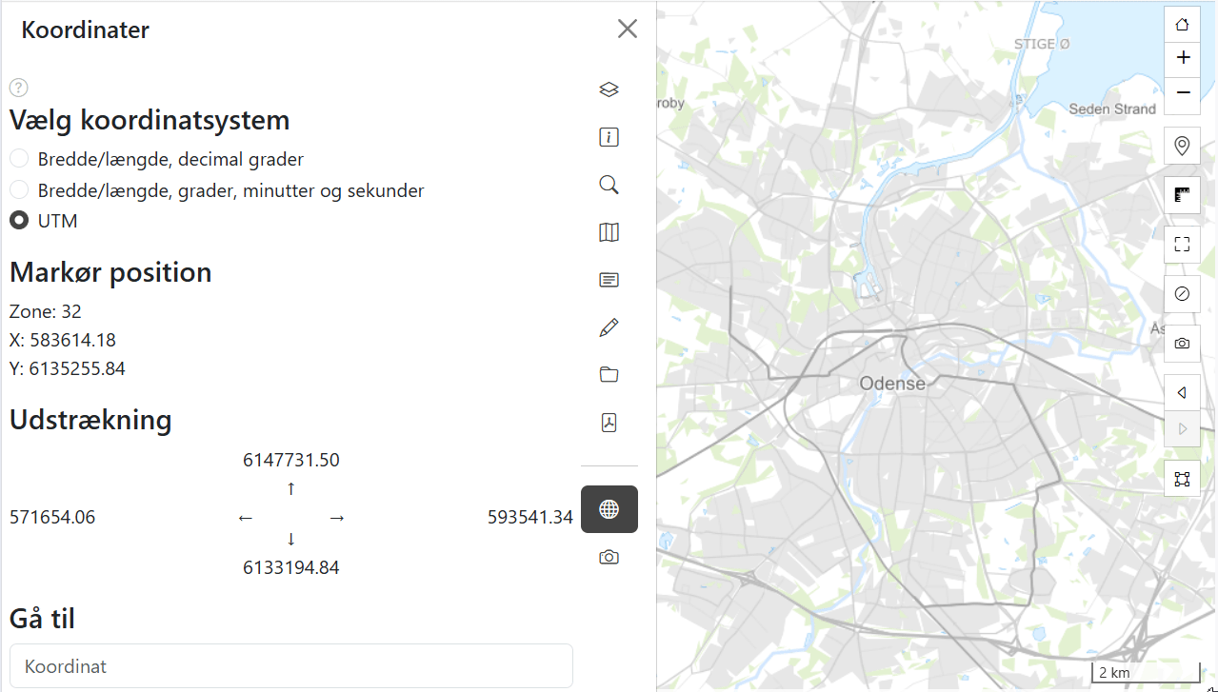This screenshot has height=692, width=1218.
Task: Open the PDF export icon
Action: 609,423
